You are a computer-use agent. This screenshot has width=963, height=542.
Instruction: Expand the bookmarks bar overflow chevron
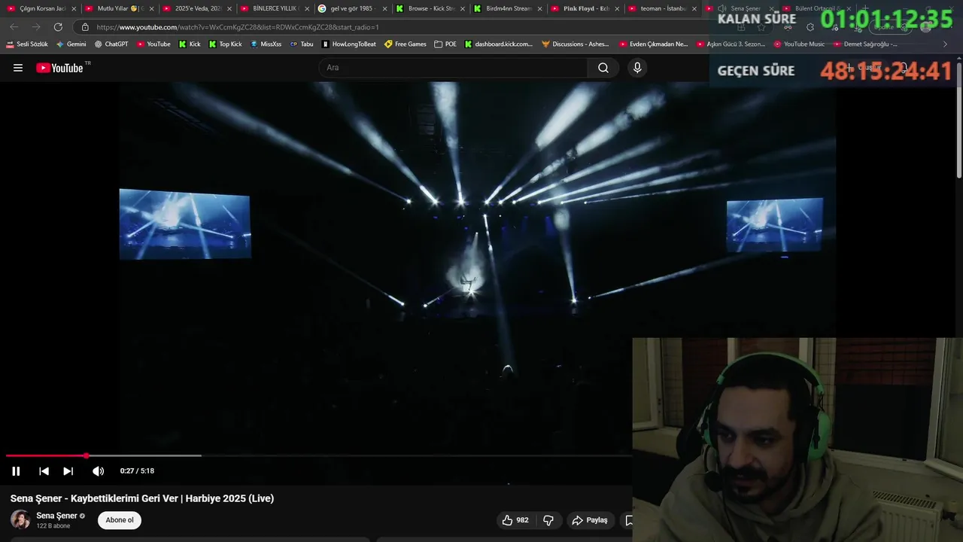[946, 44]
